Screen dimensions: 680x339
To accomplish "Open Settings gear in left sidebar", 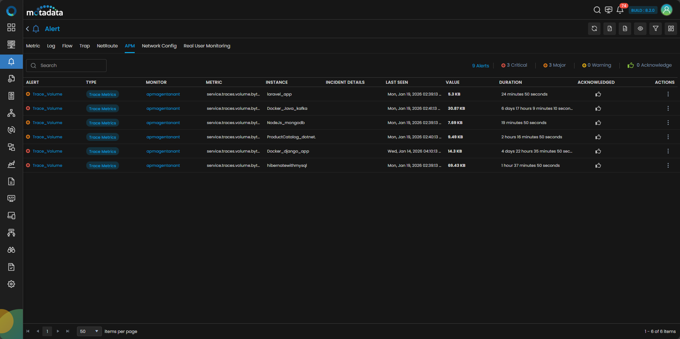I will click(x=11, y=284).
